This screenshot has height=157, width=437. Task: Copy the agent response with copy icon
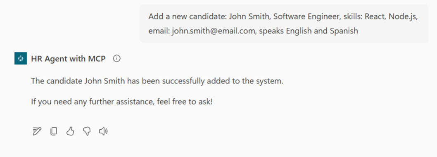(x=54, y=131)
